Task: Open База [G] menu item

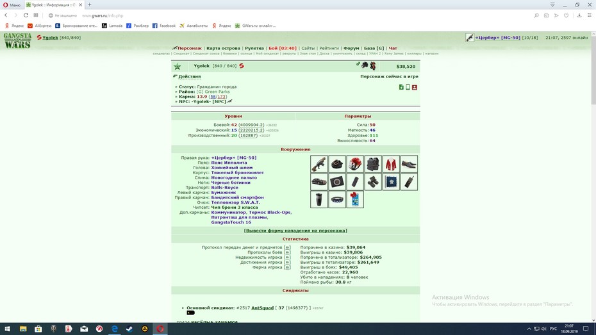Action: [x=374, y=48]
